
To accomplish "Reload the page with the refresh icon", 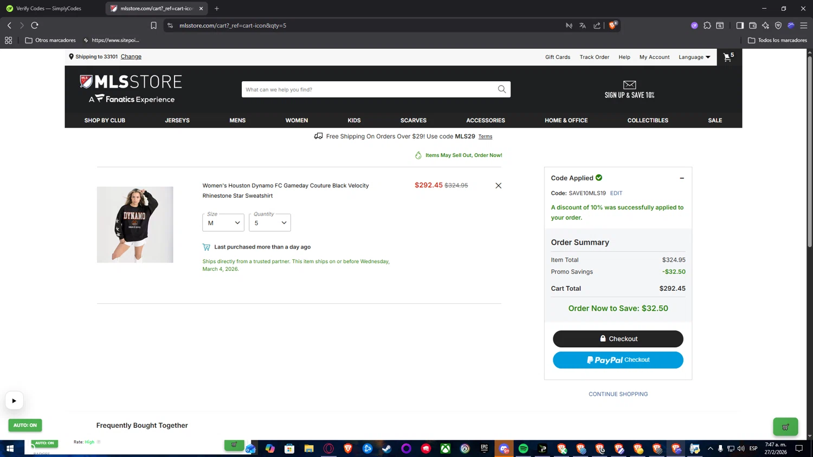I will click(x=35, y=25).
